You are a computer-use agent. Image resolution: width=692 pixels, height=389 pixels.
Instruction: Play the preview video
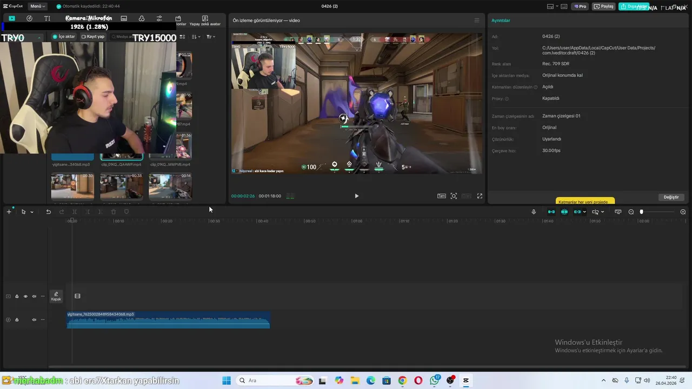coord(356,196)
